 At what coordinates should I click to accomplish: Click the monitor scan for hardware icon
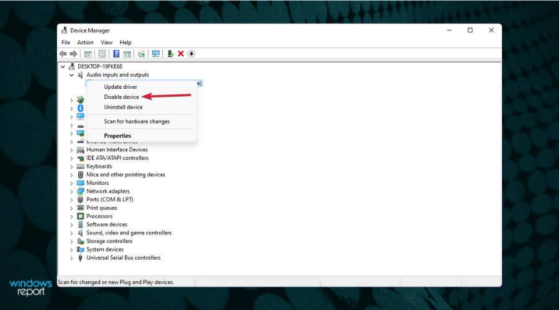tap(156, 54)
